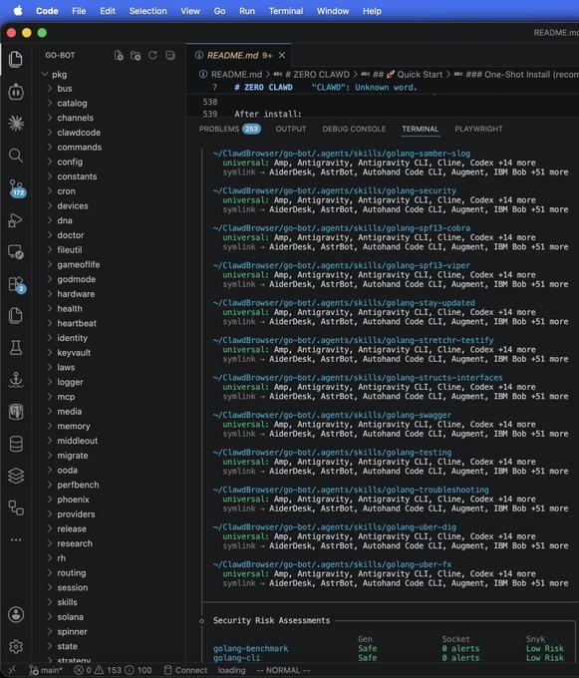Open Extensions view with 2 badge

point(17,284)
